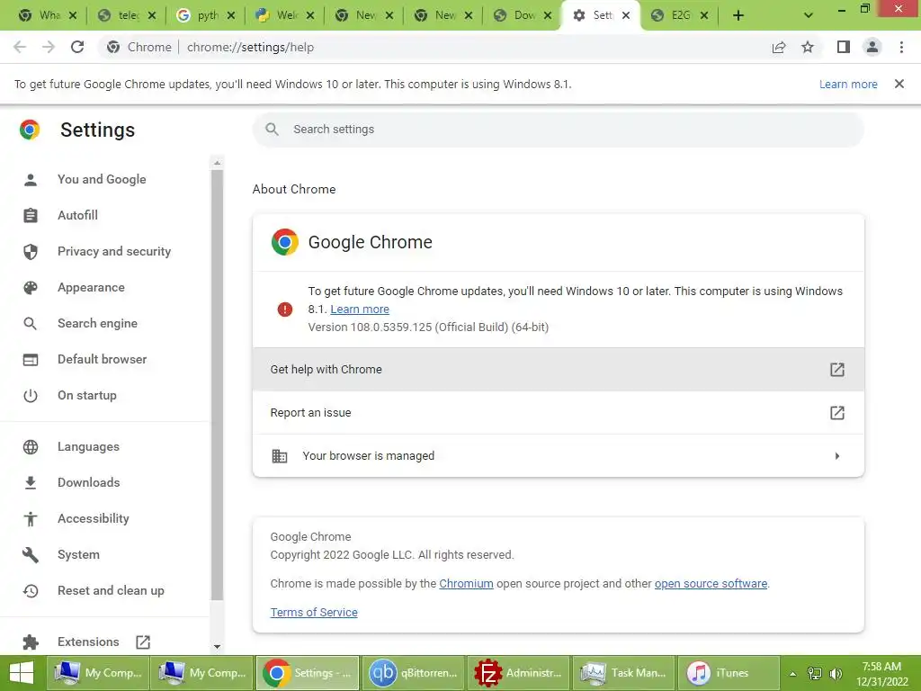This screenshot has height=691, width=921.
Task: Click the sidebar scrollbar down arrow
Action: click(217, 646)
